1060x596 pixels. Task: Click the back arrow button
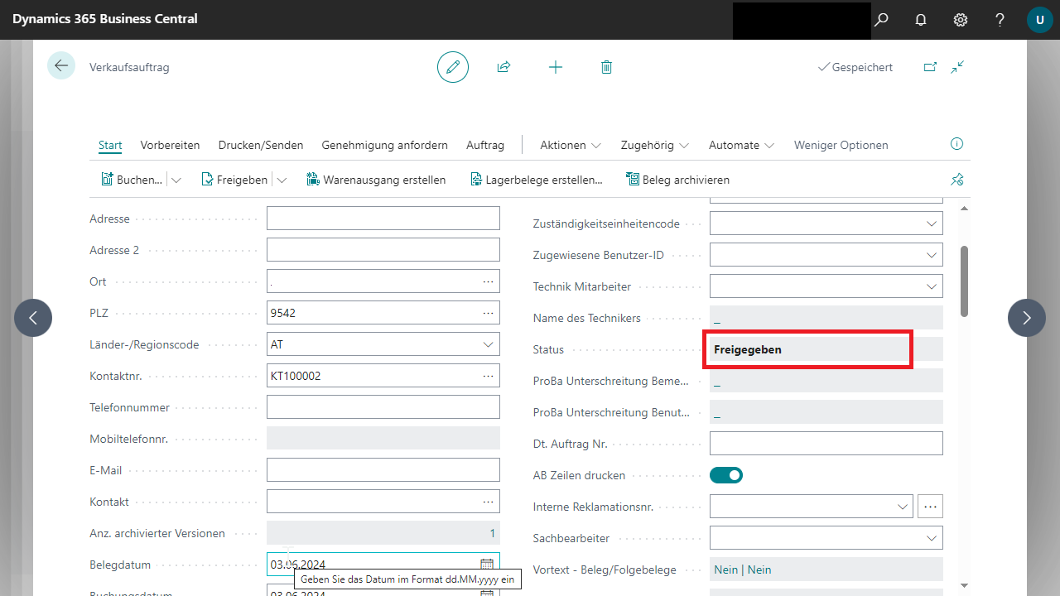pyautogui.click(x=60, y=66)
